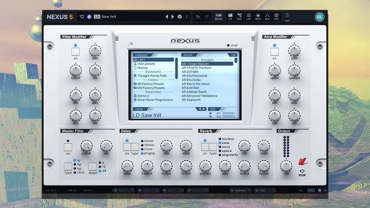Toggle the N2 RETRO skin button

[x=218, y=17]
